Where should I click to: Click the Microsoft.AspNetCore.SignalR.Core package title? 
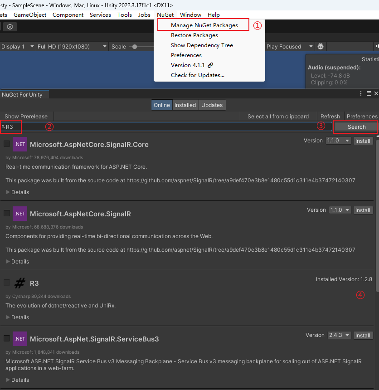point(89,145)
